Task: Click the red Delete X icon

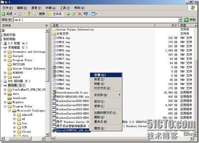Action: pyautogui.click(x=80, y=14)
